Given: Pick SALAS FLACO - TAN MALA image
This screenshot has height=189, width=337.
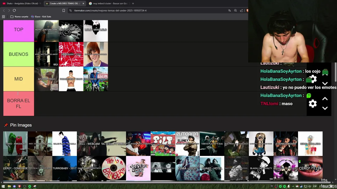Looking at the screenshot, I should pos(65,144).
